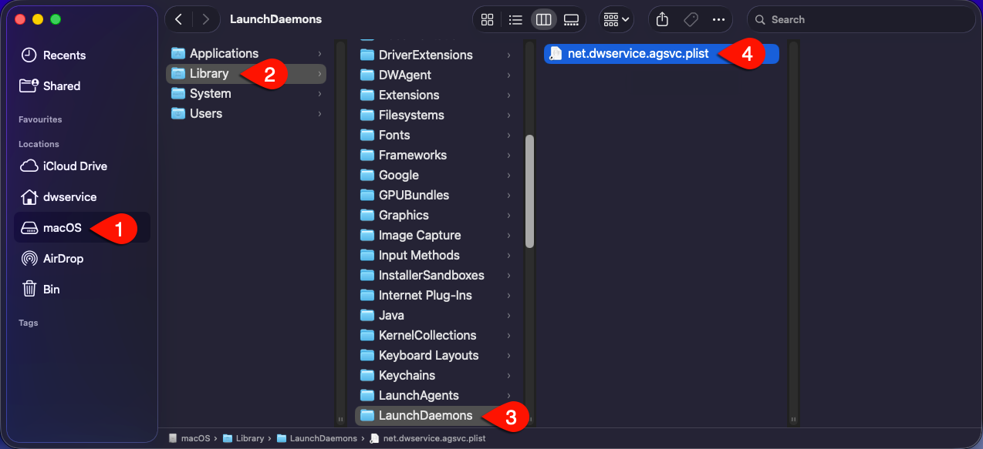Select the Keychains folder
Screen dimensions: 983x449
click(x=436, y=375)
